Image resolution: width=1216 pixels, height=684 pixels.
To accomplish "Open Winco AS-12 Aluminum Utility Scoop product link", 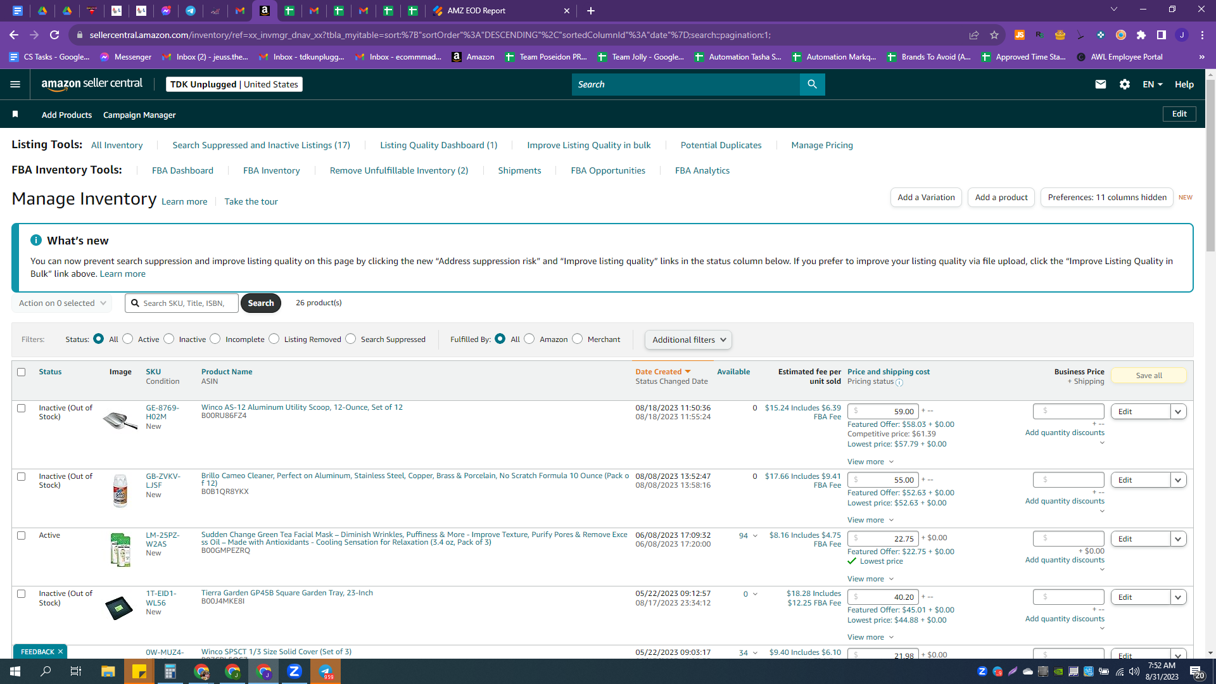I will point(302,407).
